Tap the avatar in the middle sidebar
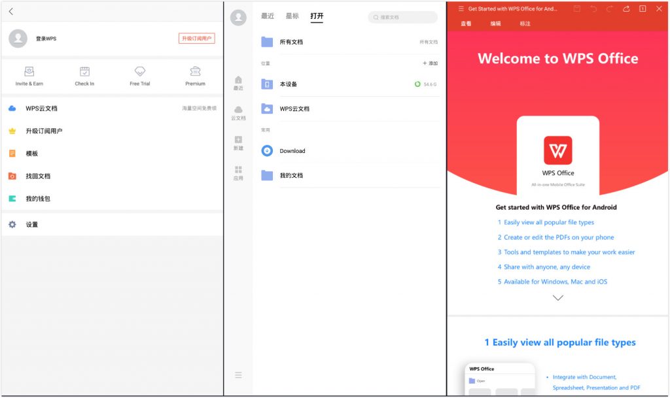Viewport: 670px width, 398px height. pos(238,18)
